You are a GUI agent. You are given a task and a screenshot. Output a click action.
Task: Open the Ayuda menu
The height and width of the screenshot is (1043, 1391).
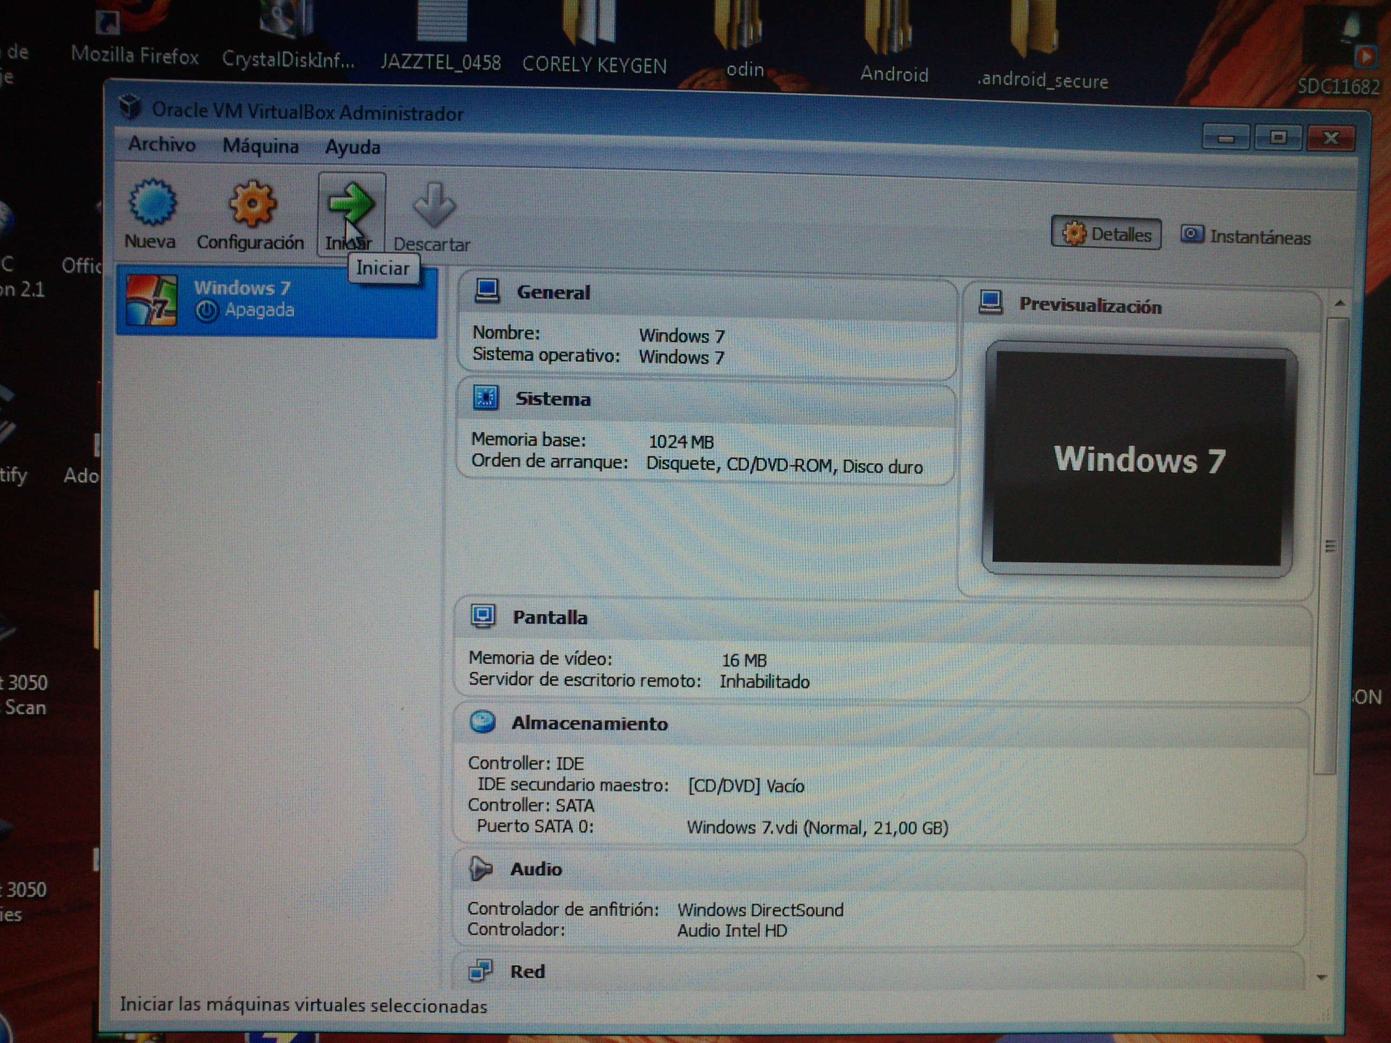352,148
